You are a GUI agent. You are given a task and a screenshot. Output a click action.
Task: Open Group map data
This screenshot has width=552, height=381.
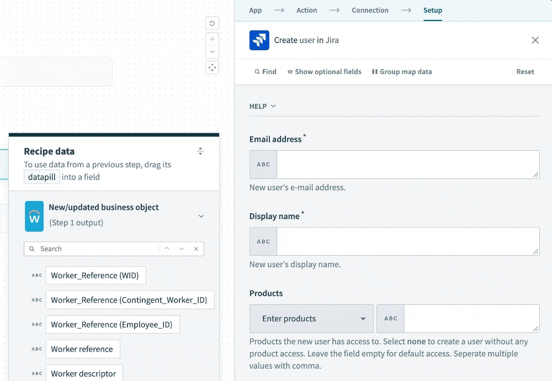[x=402, y=72]
